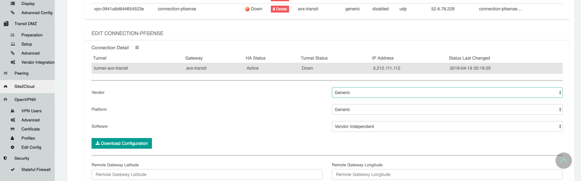The width and height of the screenshot is (581, 181).
Task: Open the Platform dropdown
Action: [x=447, y=109]
